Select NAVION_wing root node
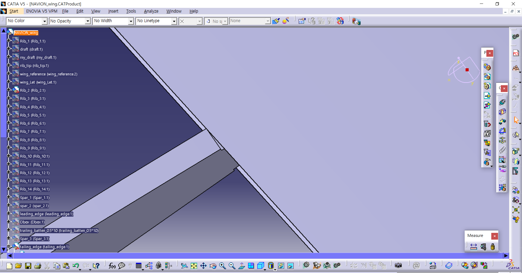 [26, 33]
